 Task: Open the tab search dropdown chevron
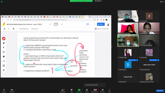click(x=97, y=17)
